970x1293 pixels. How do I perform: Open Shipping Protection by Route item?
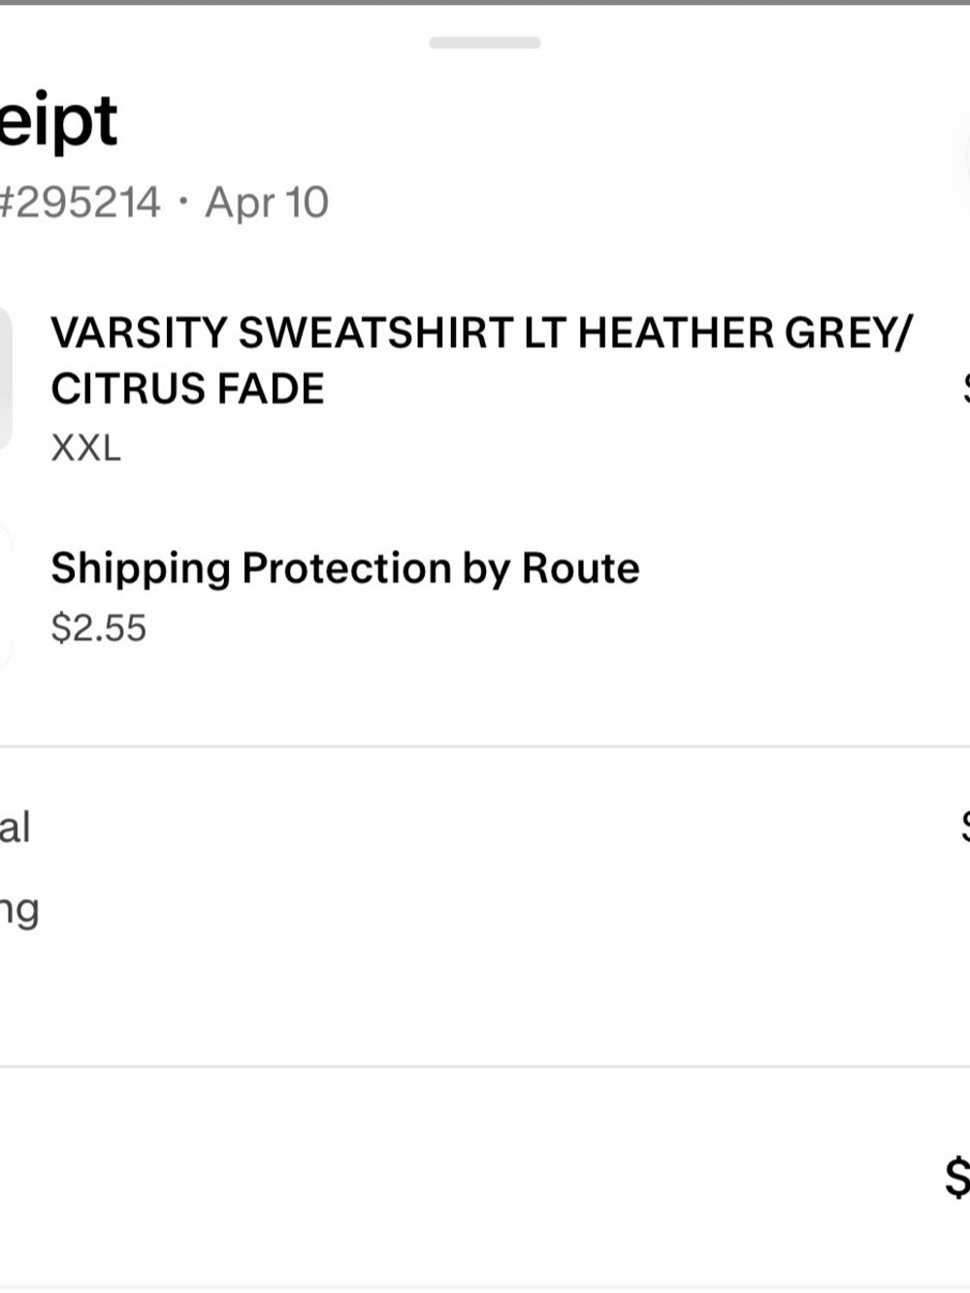pyautogui.click(x=345, y=568)
